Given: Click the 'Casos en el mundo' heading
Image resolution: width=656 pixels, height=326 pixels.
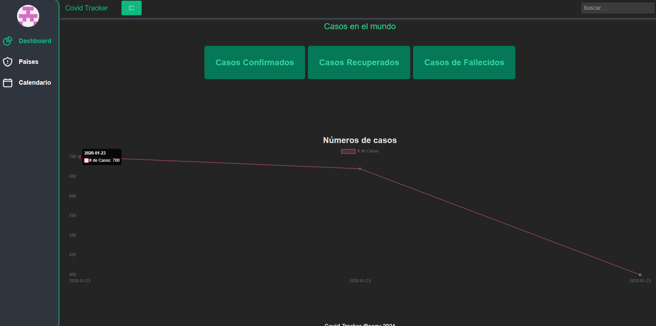Looking at the screenshot, I should click(x=360, y=26).
